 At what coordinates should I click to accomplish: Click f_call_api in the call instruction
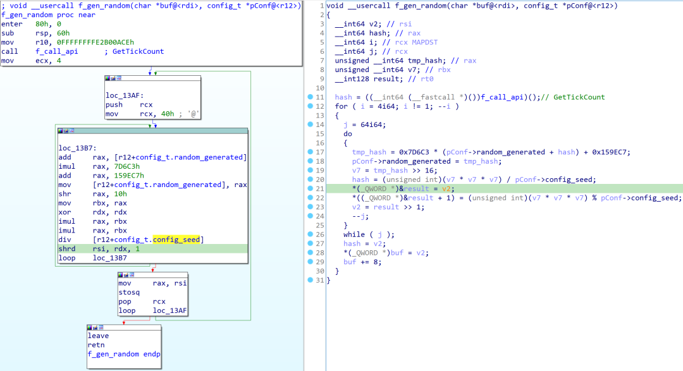click(x=56, y=51)
